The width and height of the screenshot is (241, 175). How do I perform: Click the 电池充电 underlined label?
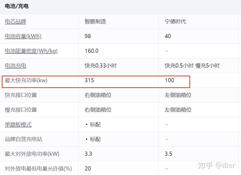[15, 65]
